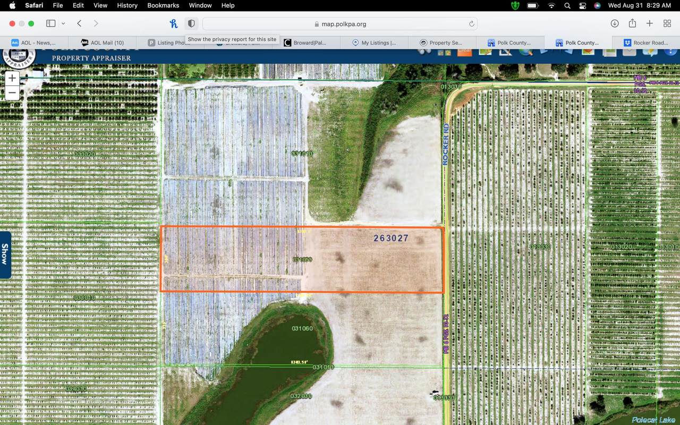Reload the page with the refresh icon
Viewport: 680px width, 425px height.
tap(471, 24)
